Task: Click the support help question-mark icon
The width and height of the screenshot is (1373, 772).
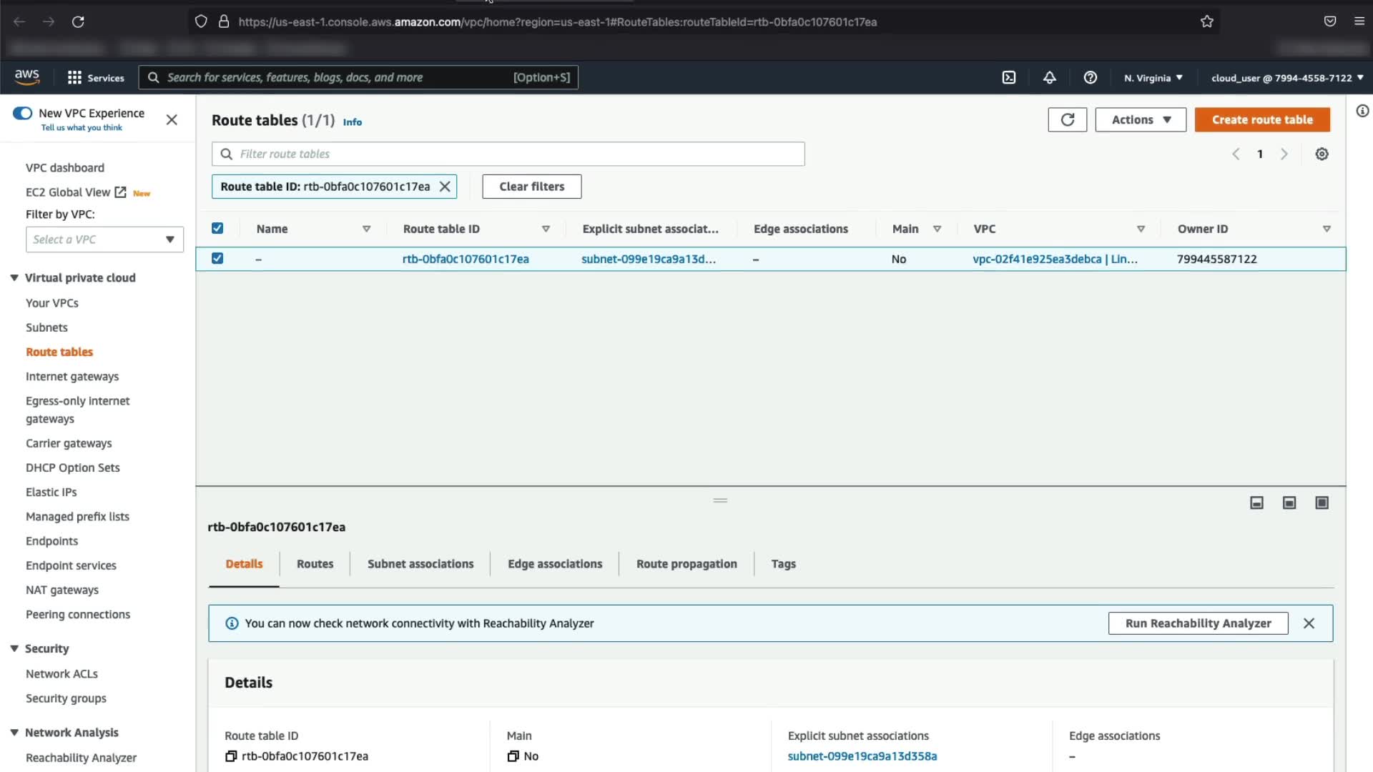Action: [x=1090, y=78]
